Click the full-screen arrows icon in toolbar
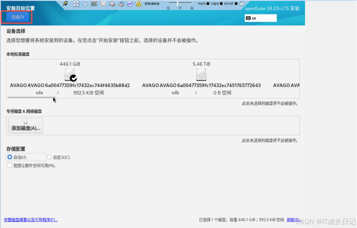The height and width of the screenshot is (228, 357). click(76, 4)
